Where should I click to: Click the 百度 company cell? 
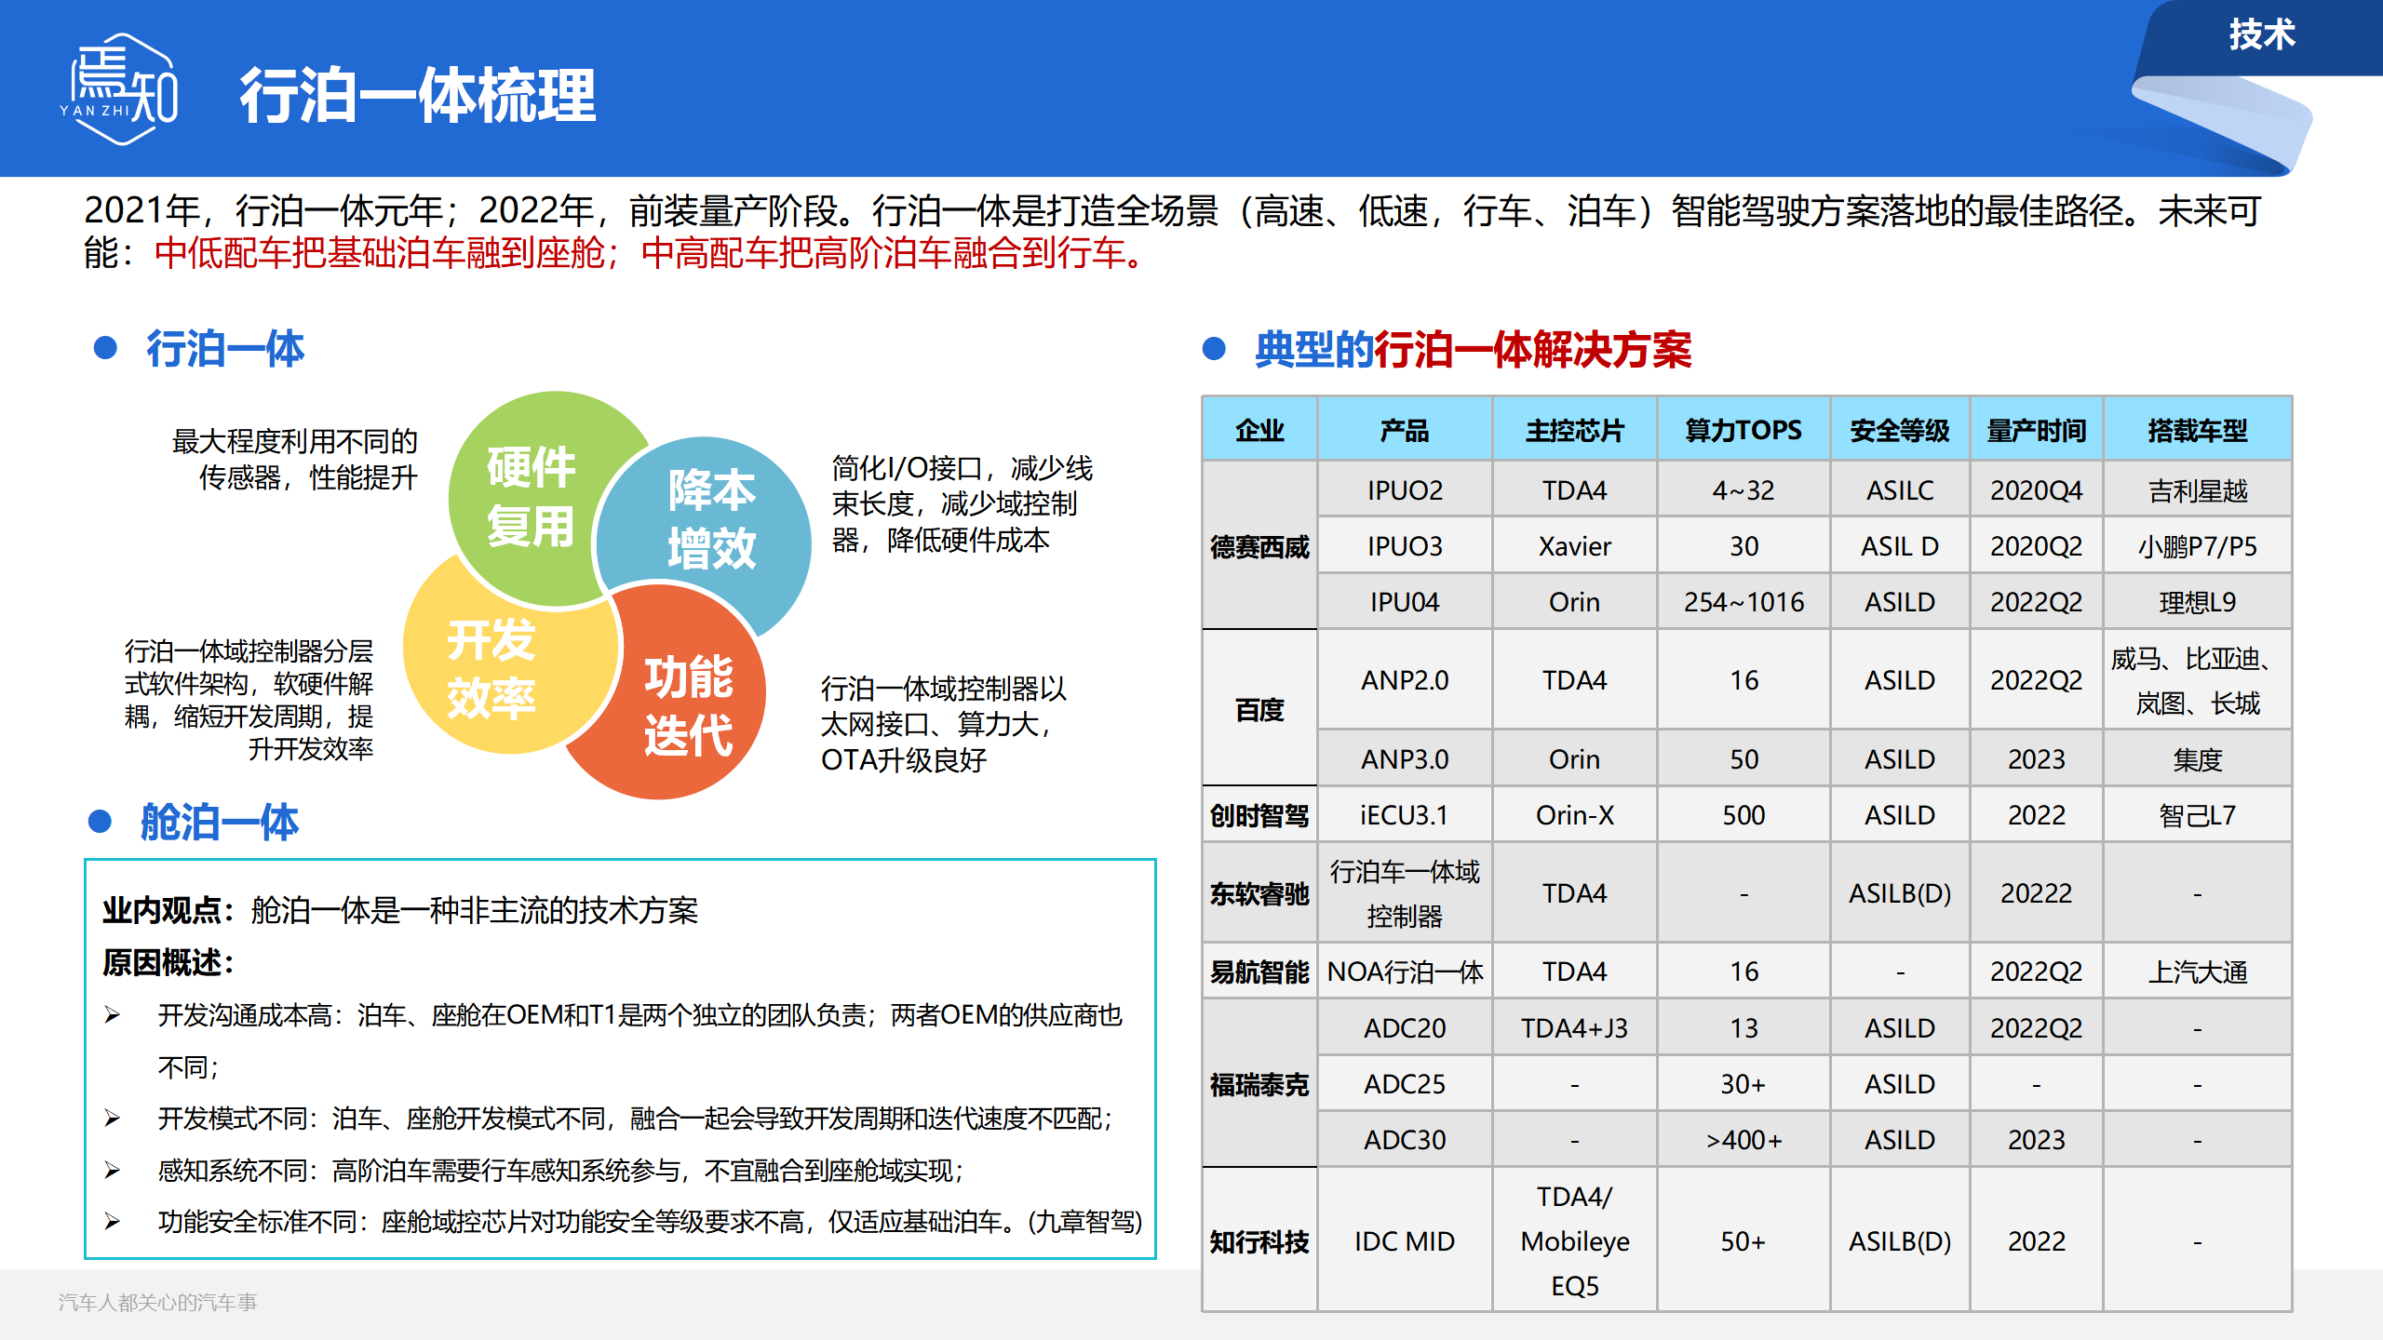click(x=1259, y=710)
